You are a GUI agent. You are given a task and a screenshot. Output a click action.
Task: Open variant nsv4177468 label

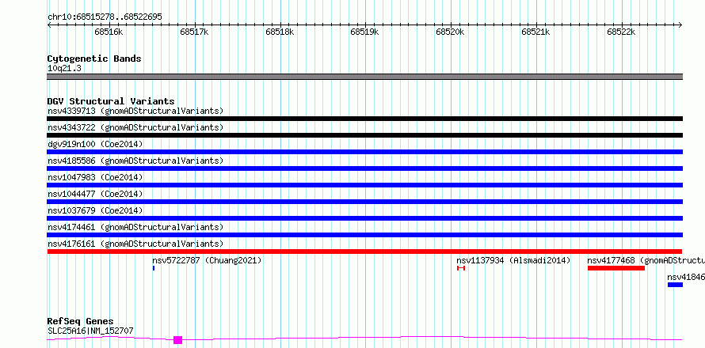[x=646, y=260]
